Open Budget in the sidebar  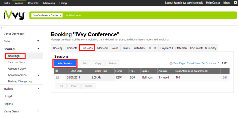click(8, 96)
